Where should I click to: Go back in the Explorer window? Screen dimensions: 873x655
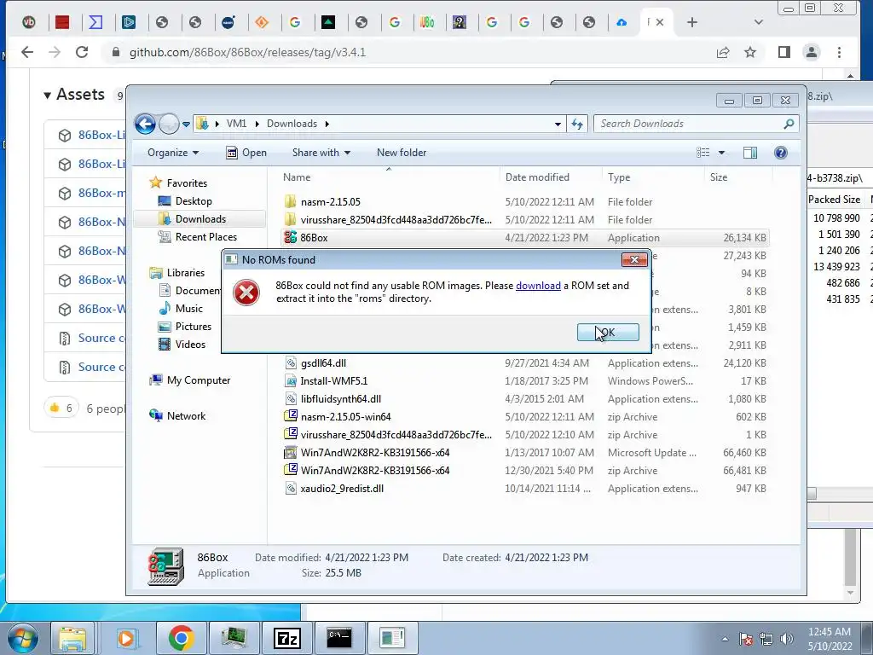point(145,124)
